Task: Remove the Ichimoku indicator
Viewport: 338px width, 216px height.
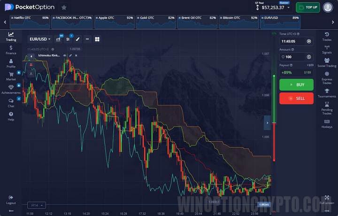Action: [76, 55]
